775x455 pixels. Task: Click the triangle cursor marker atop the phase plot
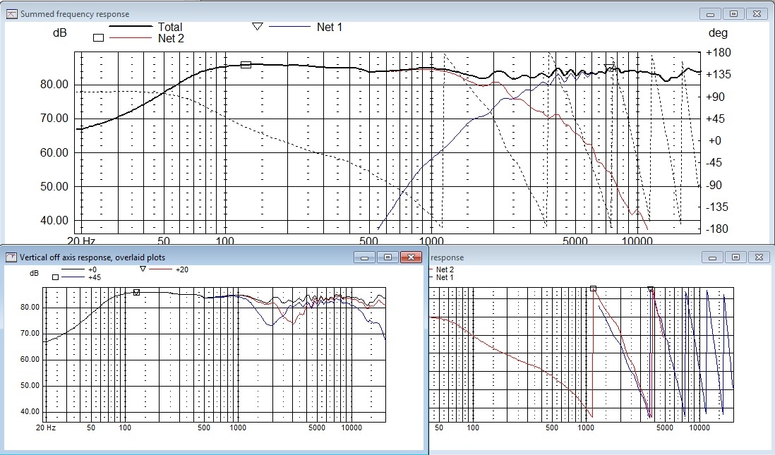tap(651, 289)
